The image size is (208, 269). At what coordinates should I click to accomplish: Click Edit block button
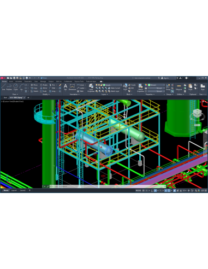tap(131, 88)
